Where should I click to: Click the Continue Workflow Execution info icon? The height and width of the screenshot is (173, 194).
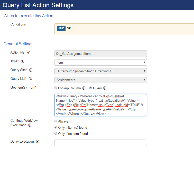[30, 125]
